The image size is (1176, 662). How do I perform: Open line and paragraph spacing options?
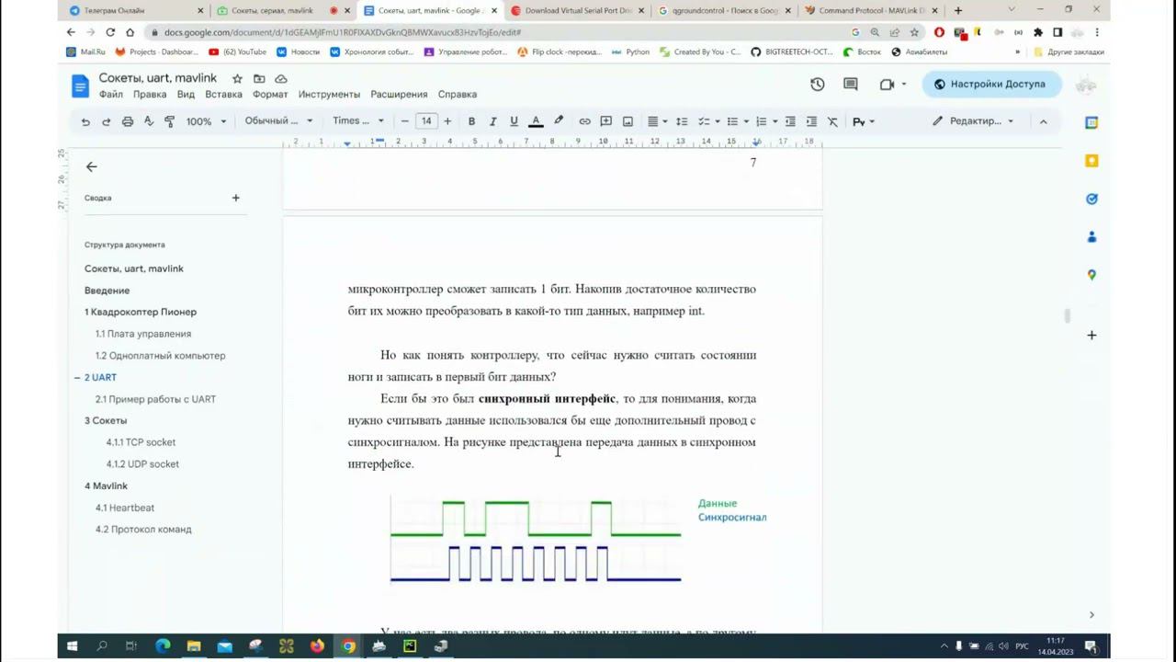682,121
